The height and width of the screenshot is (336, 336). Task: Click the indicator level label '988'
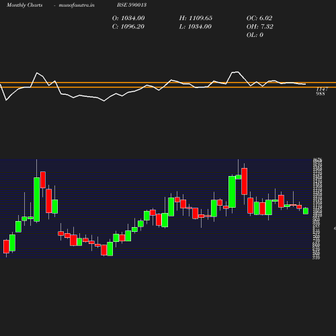coord(321,93)
